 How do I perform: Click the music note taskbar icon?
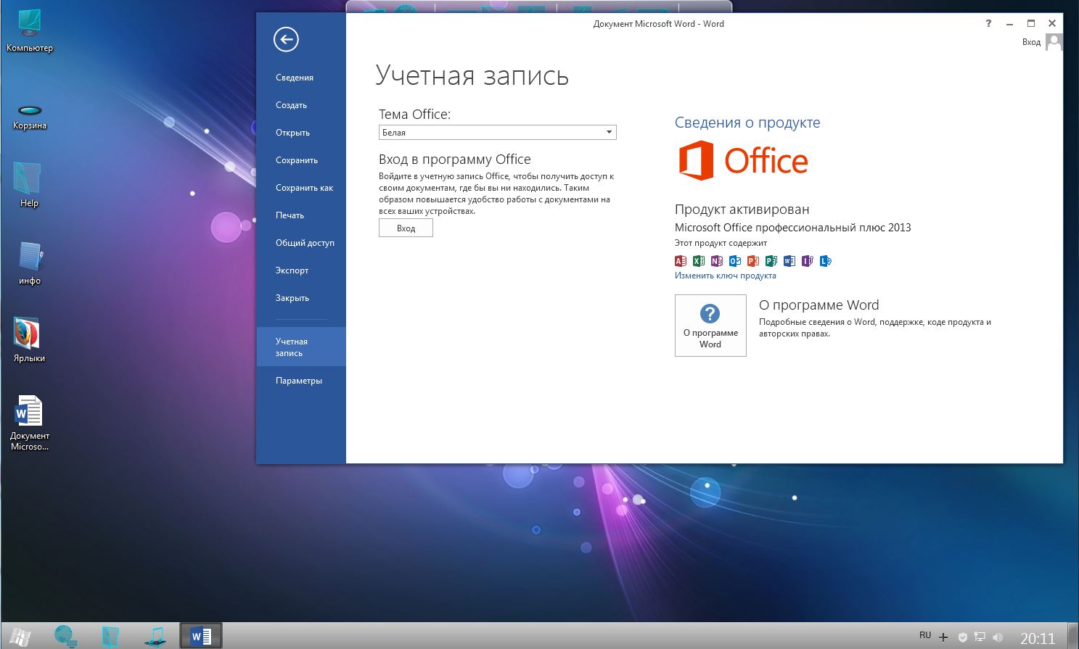click(155, 636)
